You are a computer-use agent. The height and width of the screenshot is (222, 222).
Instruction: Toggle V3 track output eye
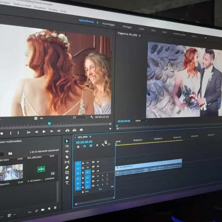tap(98, 162)
